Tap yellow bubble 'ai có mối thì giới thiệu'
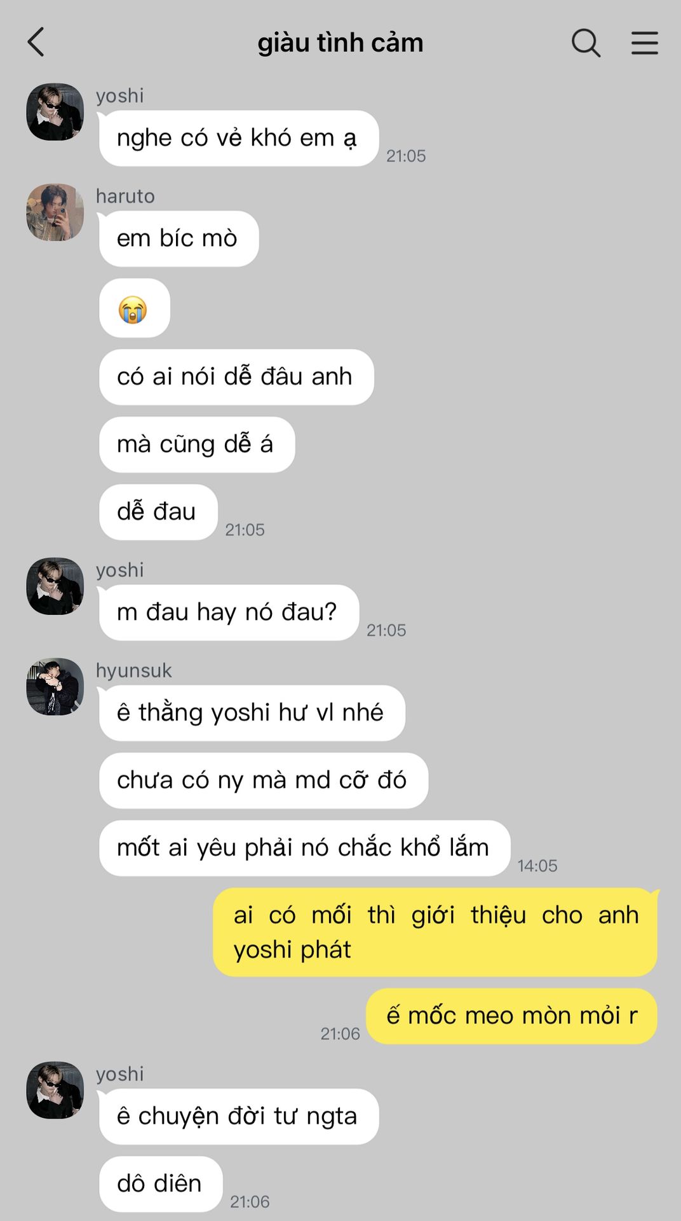Viewport: 681px width, 1221px height. [x=435, y=932]
